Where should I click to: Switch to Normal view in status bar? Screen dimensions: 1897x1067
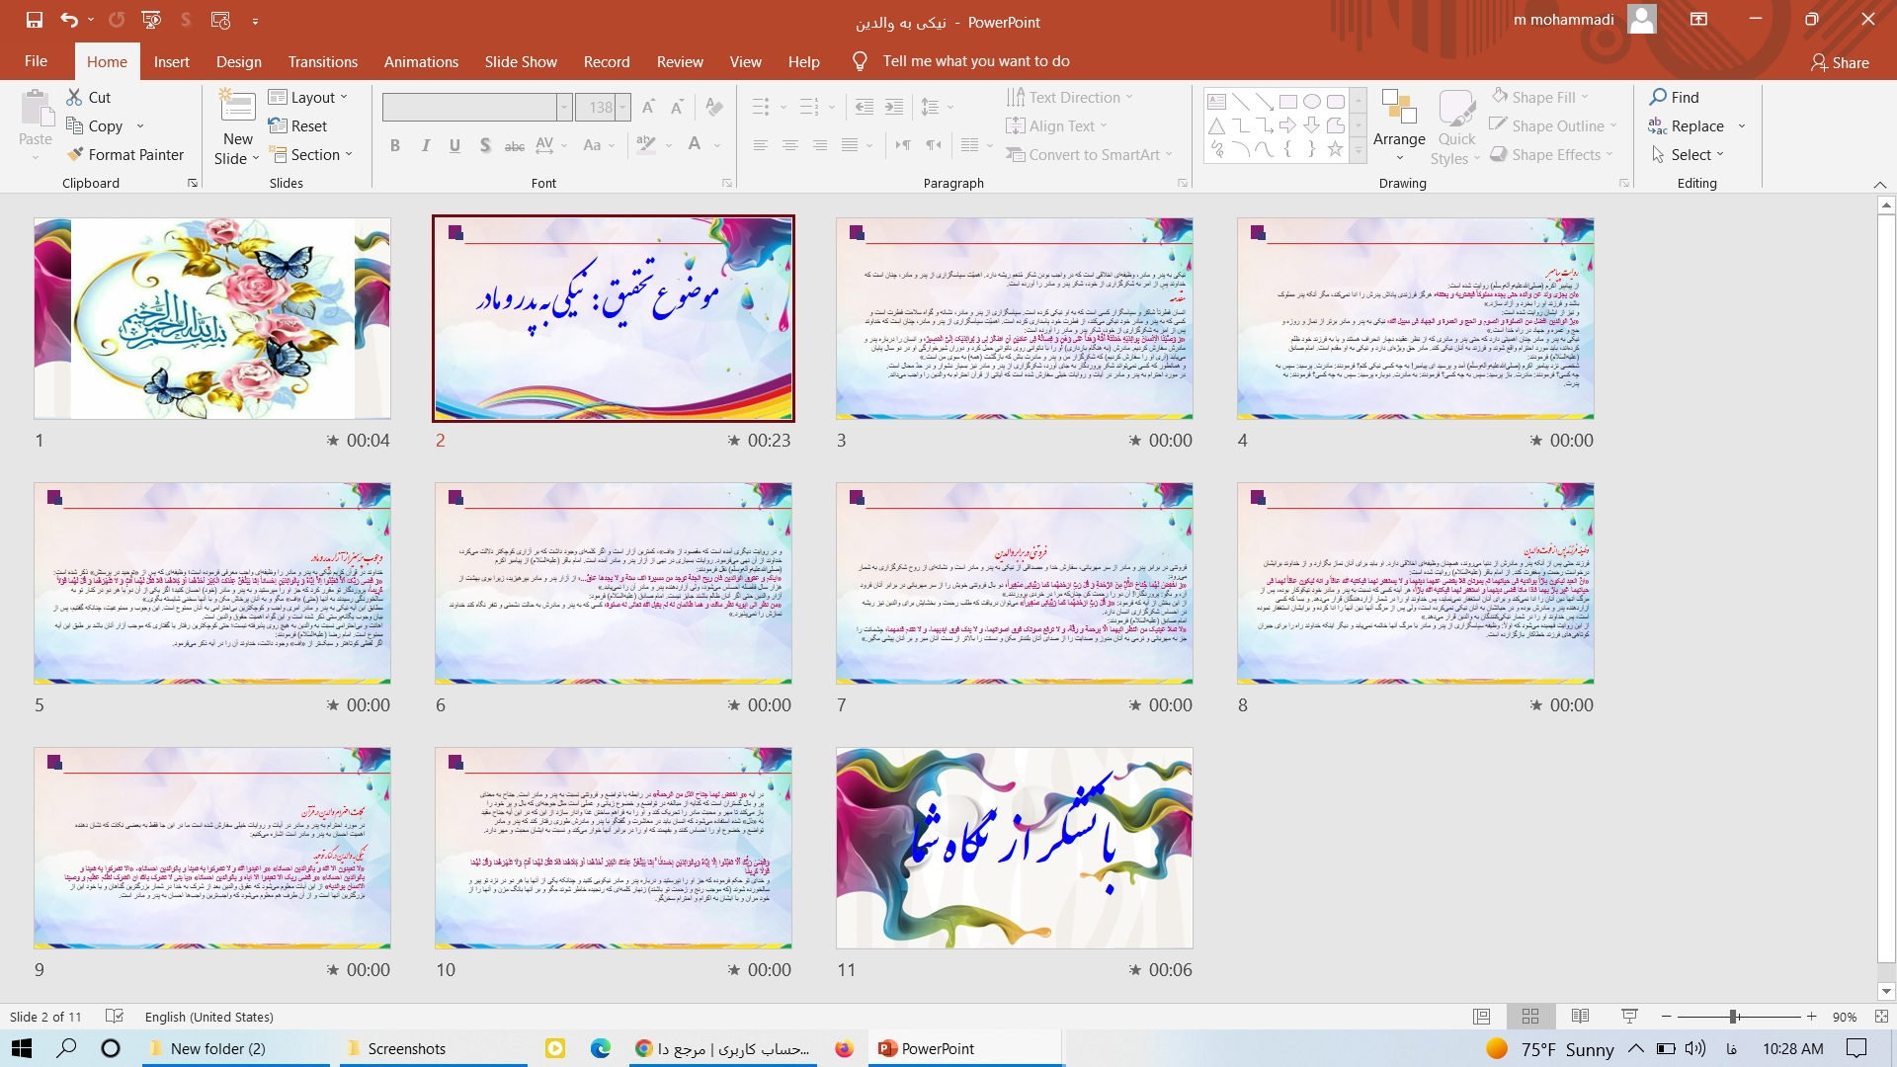1481,1017
